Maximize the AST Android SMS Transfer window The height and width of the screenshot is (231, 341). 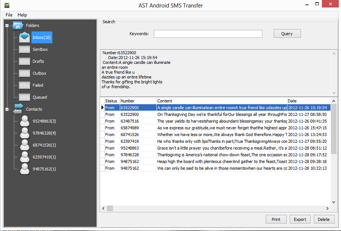pos(317,4)
